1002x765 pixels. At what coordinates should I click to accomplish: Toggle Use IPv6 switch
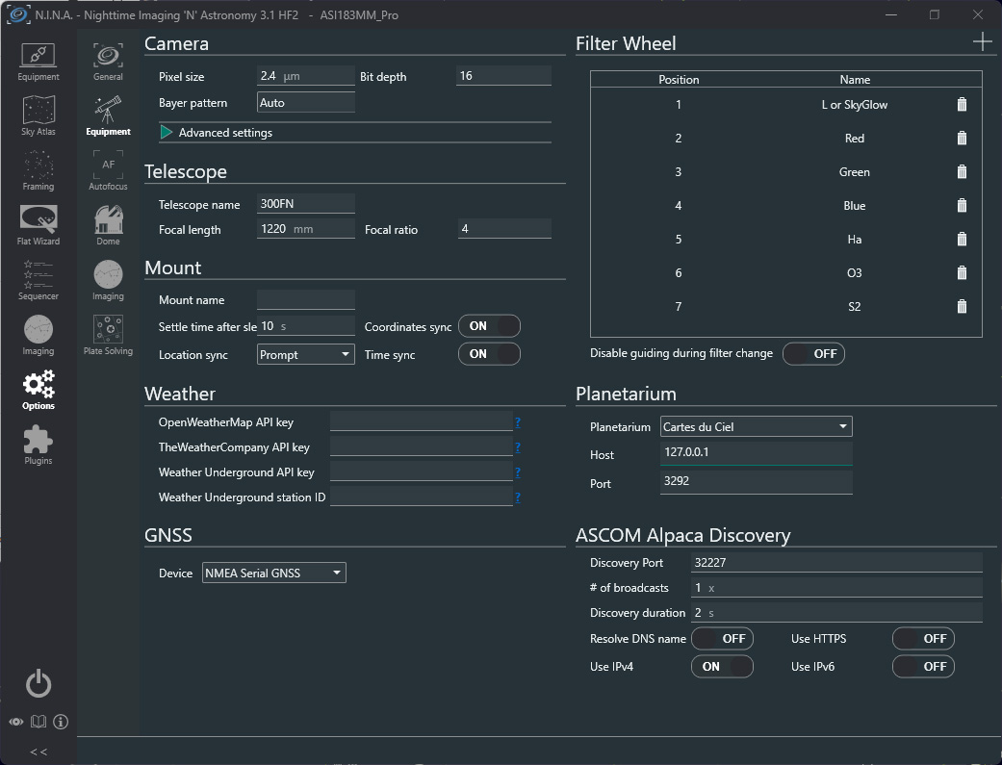click(923, 667)
